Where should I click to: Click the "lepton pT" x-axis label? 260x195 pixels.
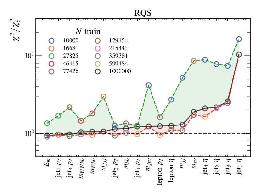(x=160, y=172)
